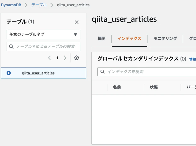
Task: Click the テーブル (1) panel title
Action: point(20,22)
